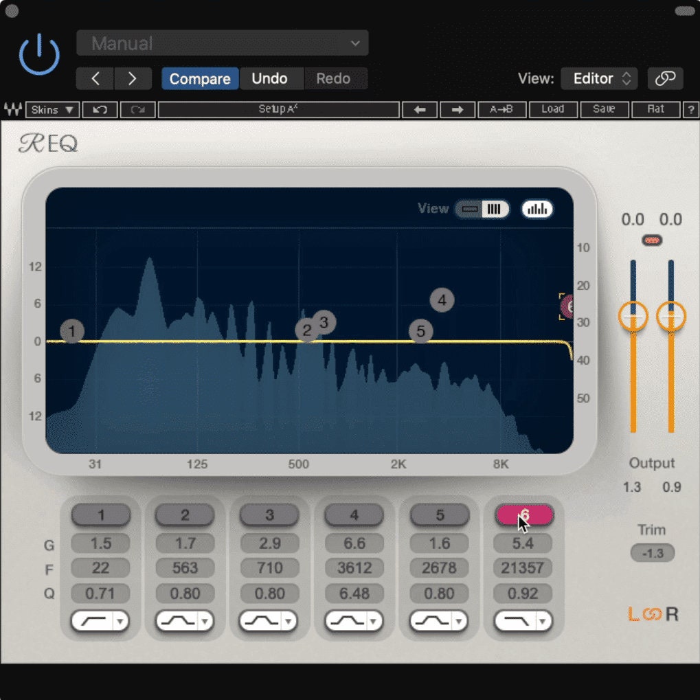Click the link chain icon beside View
This screenshot has height=700, width=700.
coord(665,78)
